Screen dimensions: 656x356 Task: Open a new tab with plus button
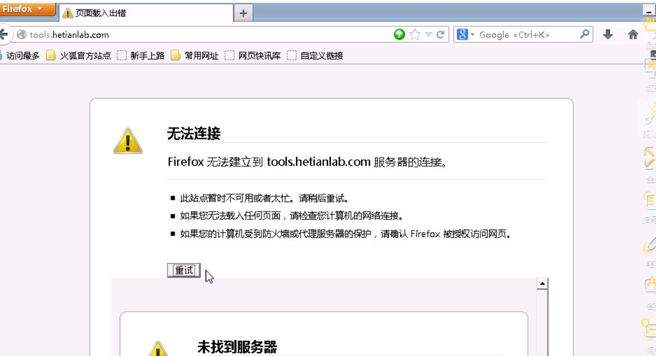click(243, 13)
